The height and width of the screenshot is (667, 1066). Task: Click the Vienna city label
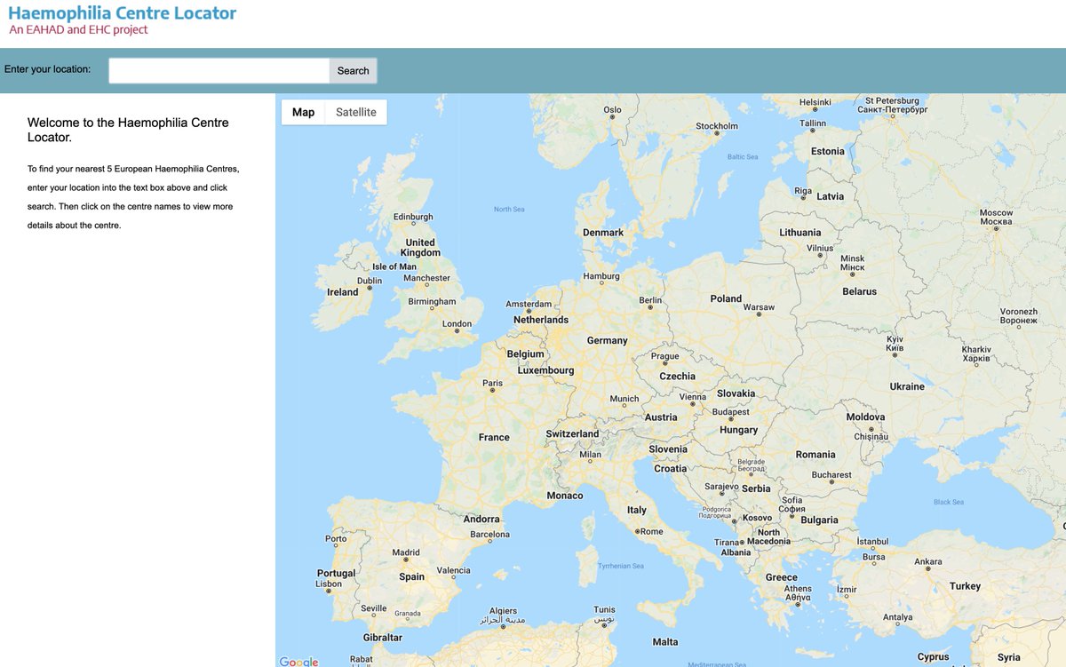coord(692,397)
